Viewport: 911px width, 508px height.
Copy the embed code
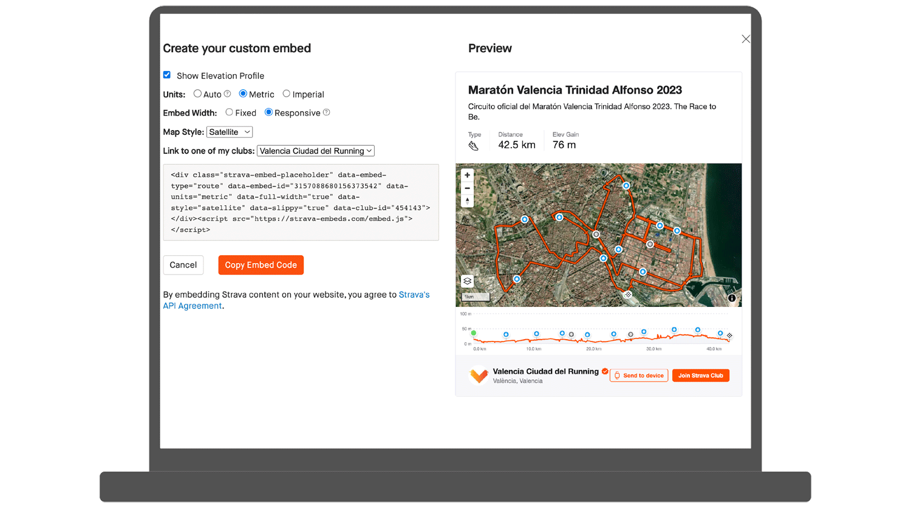(261, 265)
